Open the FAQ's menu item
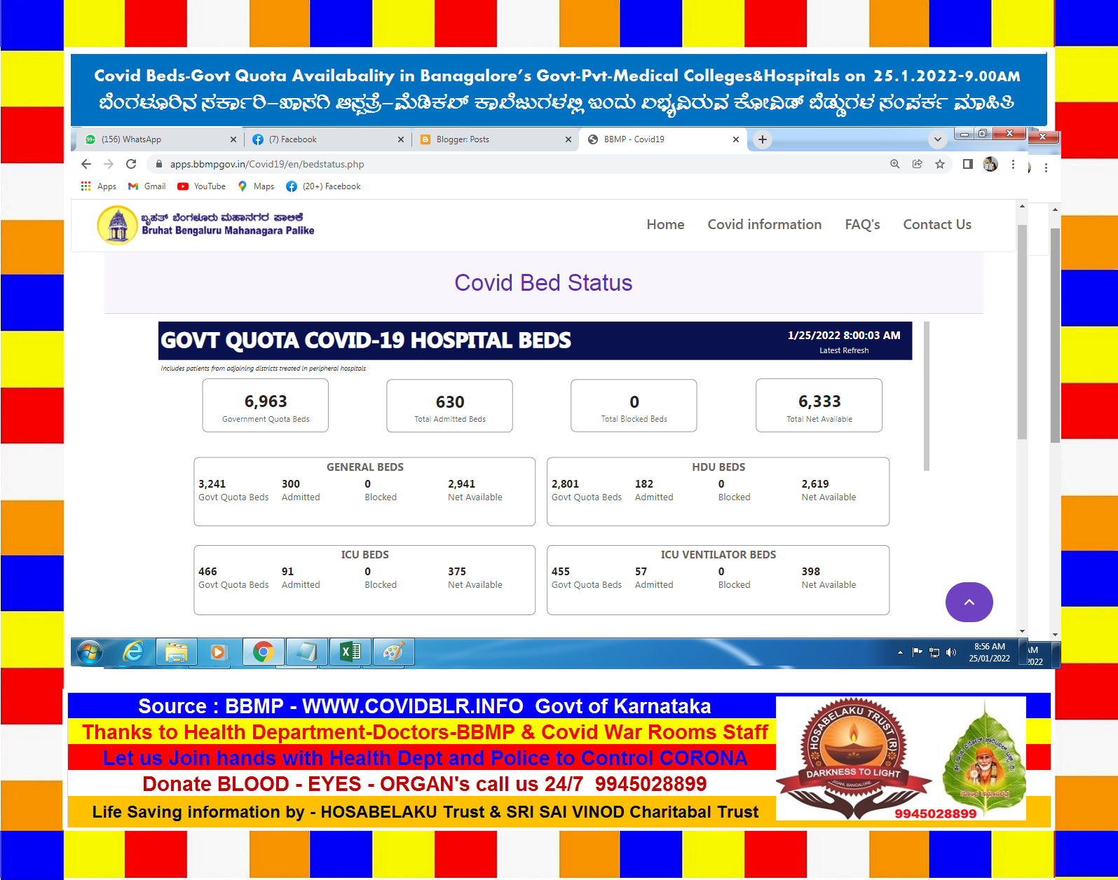1118x880 pixels. (x=862, y=224)
